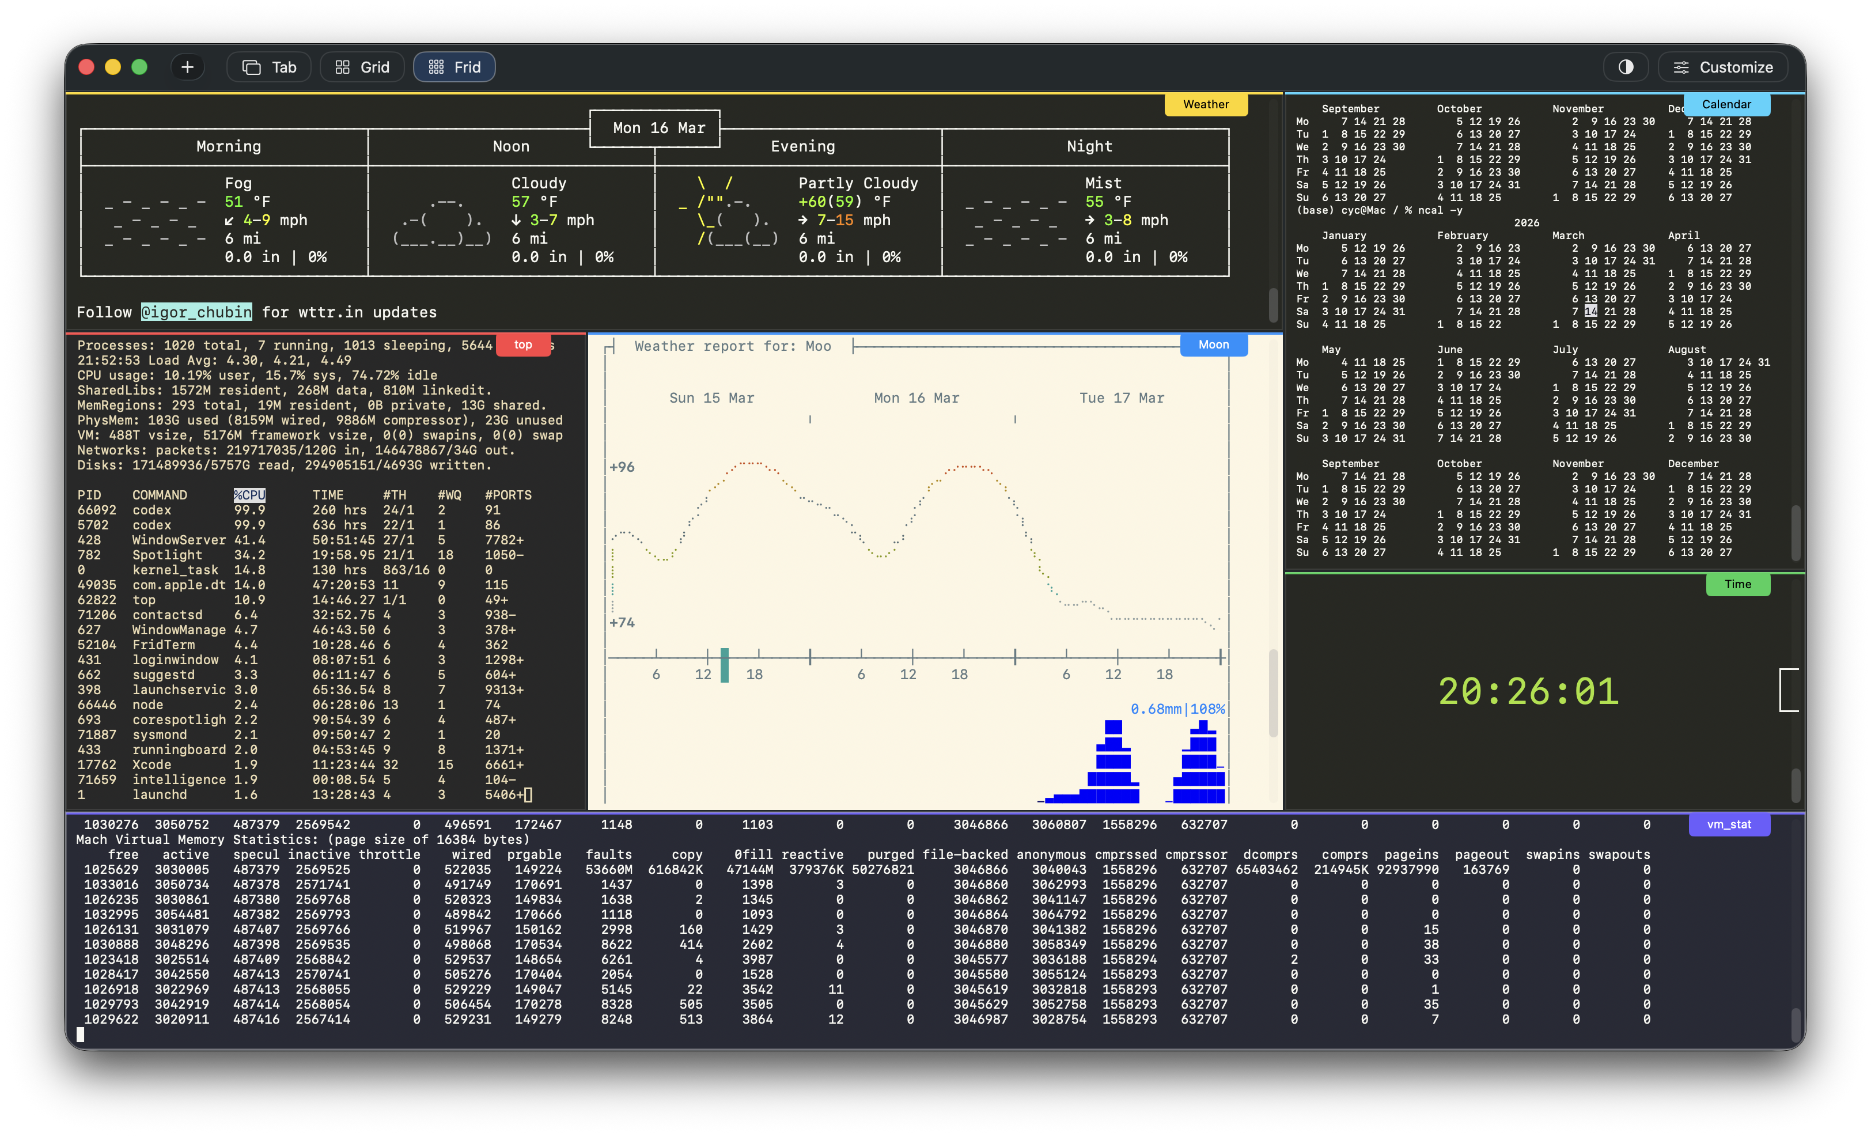Click the Calendar pane badge
1871x1136 pixels.
(1727, 104)
